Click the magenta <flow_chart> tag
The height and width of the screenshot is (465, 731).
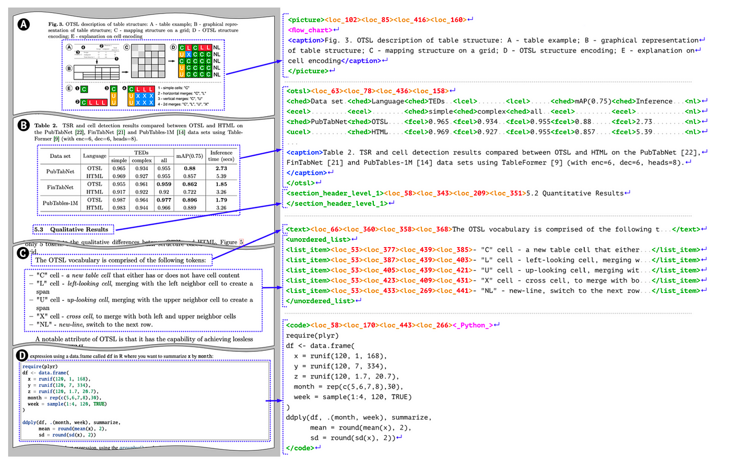tap(310, 30)
